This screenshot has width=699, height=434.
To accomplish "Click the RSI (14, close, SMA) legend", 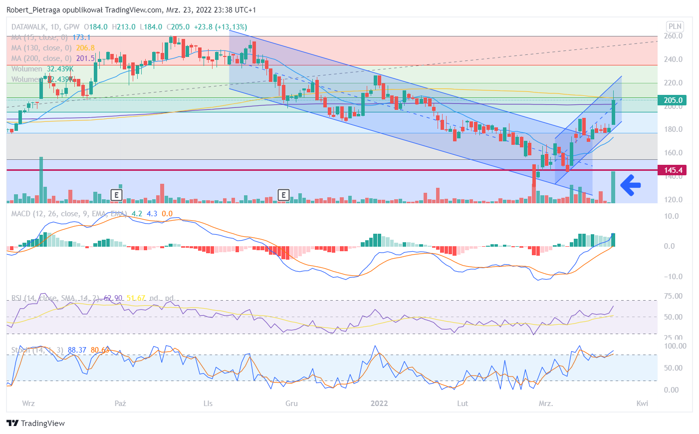I will point(55,298).
